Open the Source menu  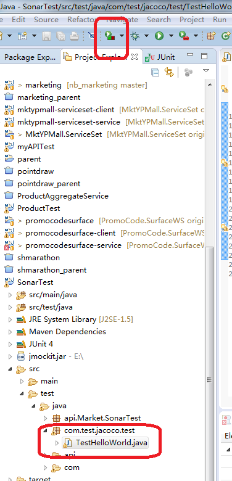pyautogui.click(x=46, y=20)
